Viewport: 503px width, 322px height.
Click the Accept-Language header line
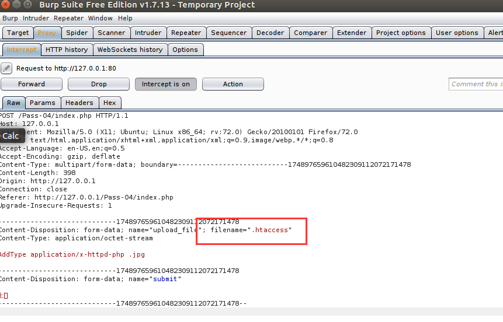point(63,148)
